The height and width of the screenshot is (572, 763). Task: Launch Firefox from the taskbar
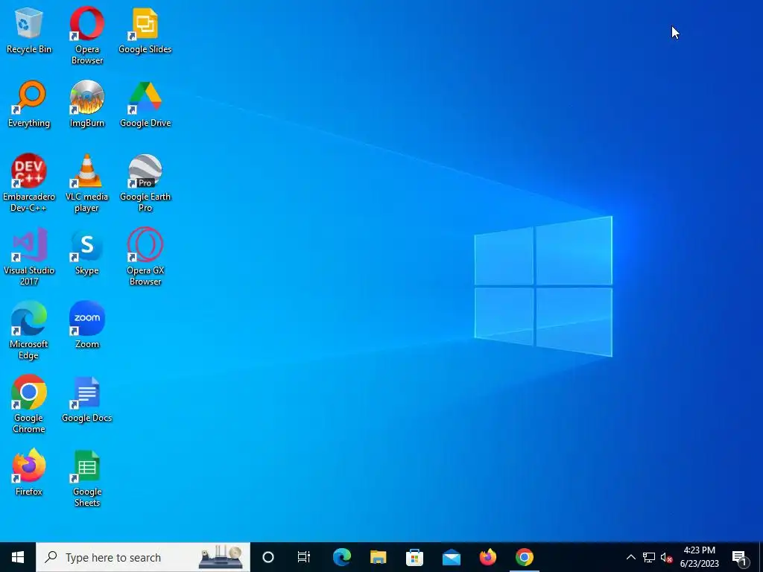click(487, 557)
